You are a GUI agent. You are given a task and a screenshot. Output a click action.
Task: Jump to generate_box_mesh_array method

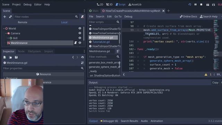[104, 62]
